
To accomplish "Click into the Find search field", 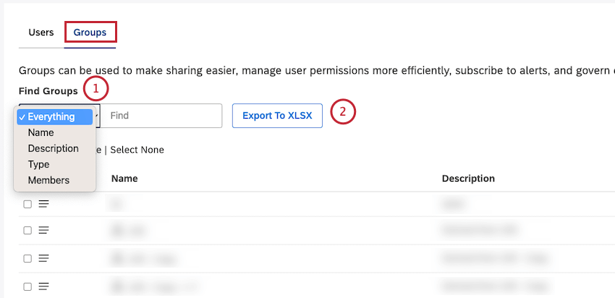I will click(161, 116).
